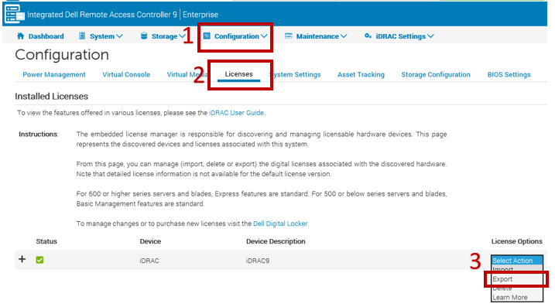Click the Storage database icon
This screenshot has height=307, width=555.
point(144,36)
